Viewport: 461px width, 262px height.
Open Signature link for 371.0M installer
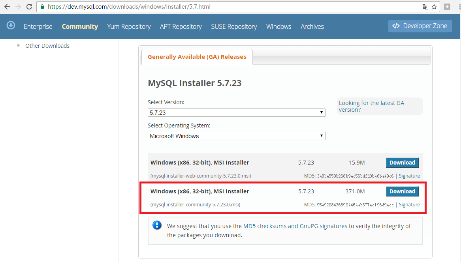point(409,205)
